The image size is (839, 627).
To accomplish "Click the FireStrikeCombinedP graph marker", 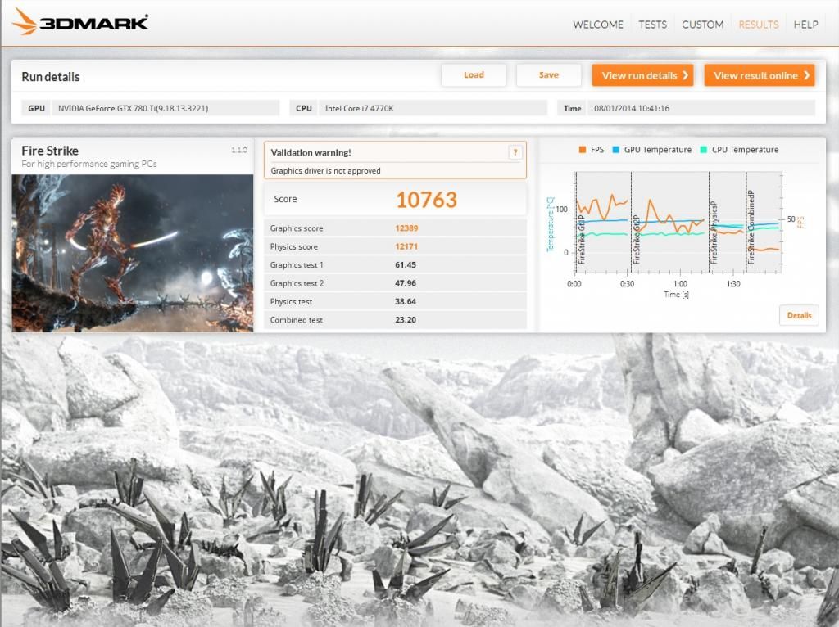I will [751, 228].
